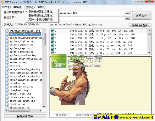Click file icon beside channel_base.img

(x=7, y=94)
